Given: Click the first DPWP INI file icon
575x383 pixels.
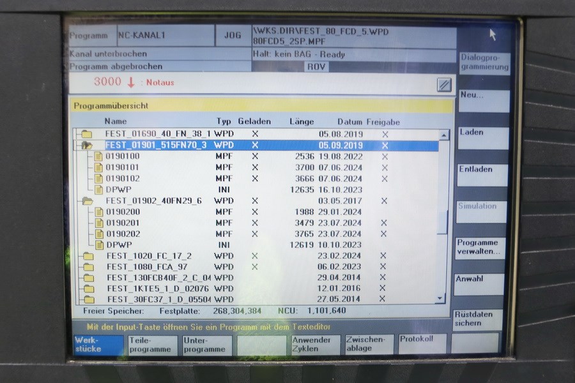Looking at the screenshot, I should tap(98, 190).
